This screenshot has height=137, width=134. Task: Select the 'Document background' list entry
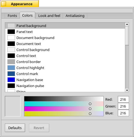[x=65, y=38]
